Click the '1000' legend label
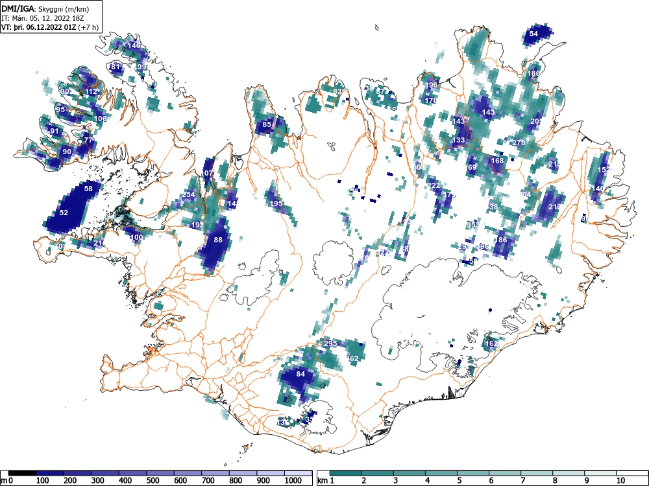The width and height of the screenshot is (649, 486). click(x=293, y=481)
